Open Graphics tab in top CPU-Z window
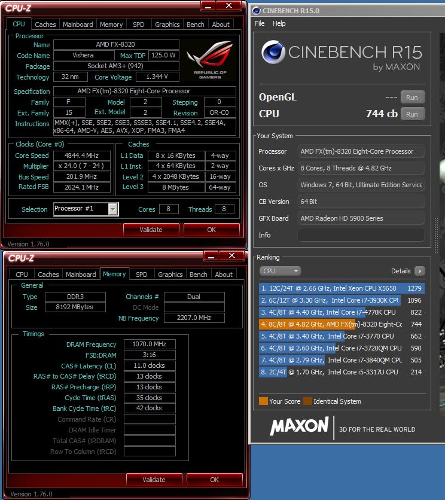This screenshot has width=445, height=500. click(x=167, y=25)
